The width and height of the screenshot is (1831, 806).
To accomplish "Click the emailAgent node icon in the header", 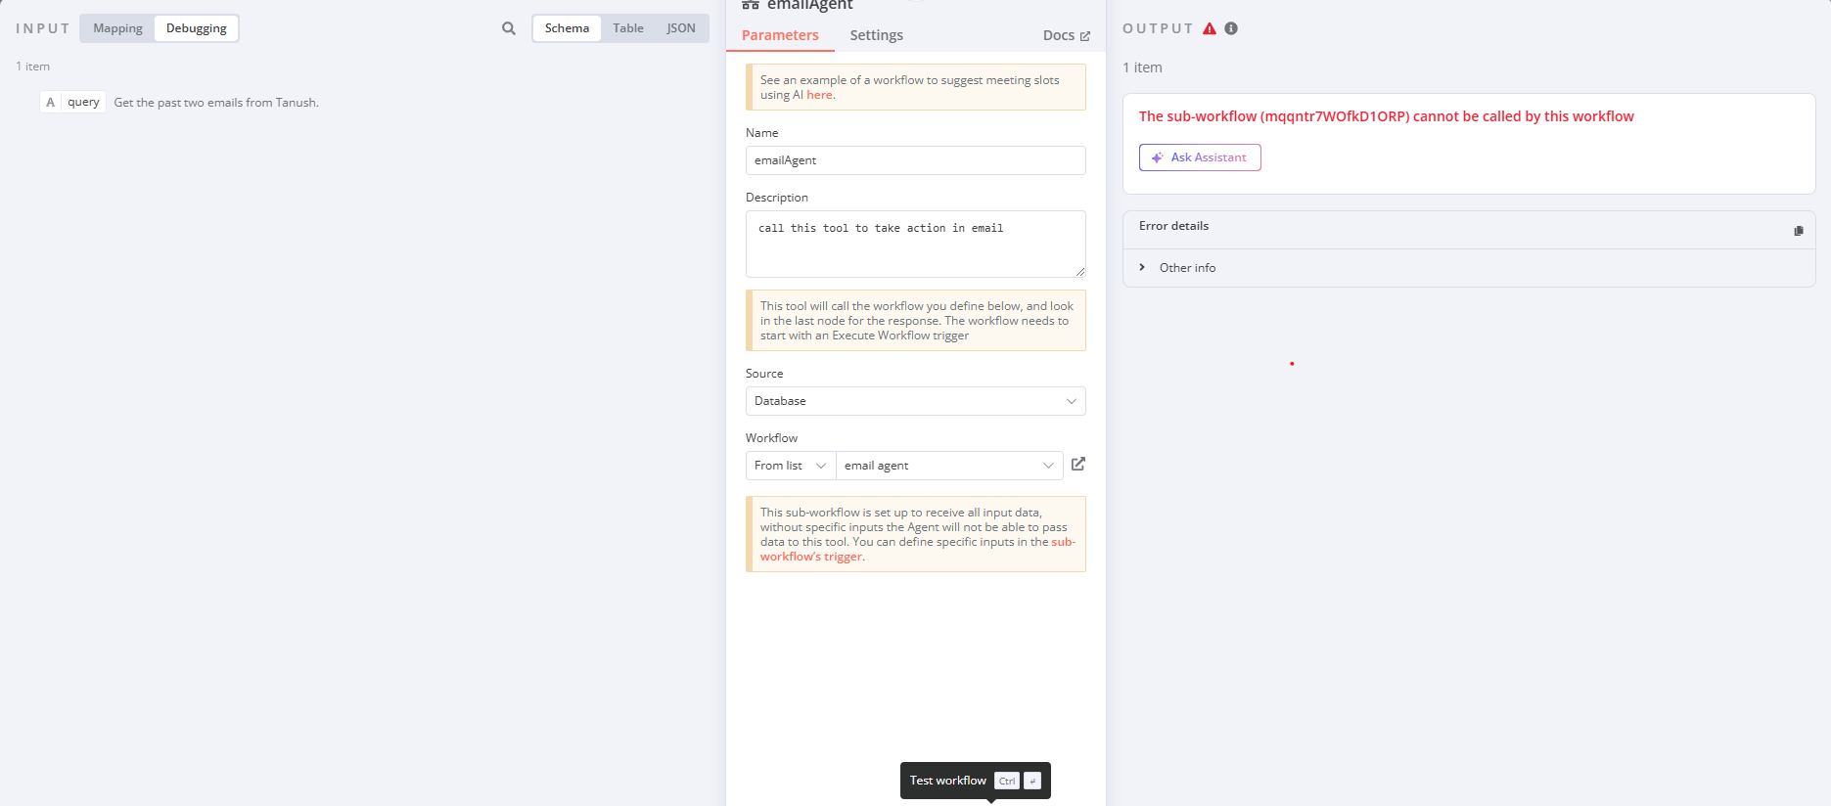I will click(750, 5).
